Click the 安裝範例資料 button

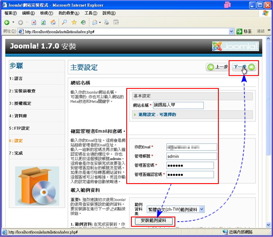coord(154,221)
